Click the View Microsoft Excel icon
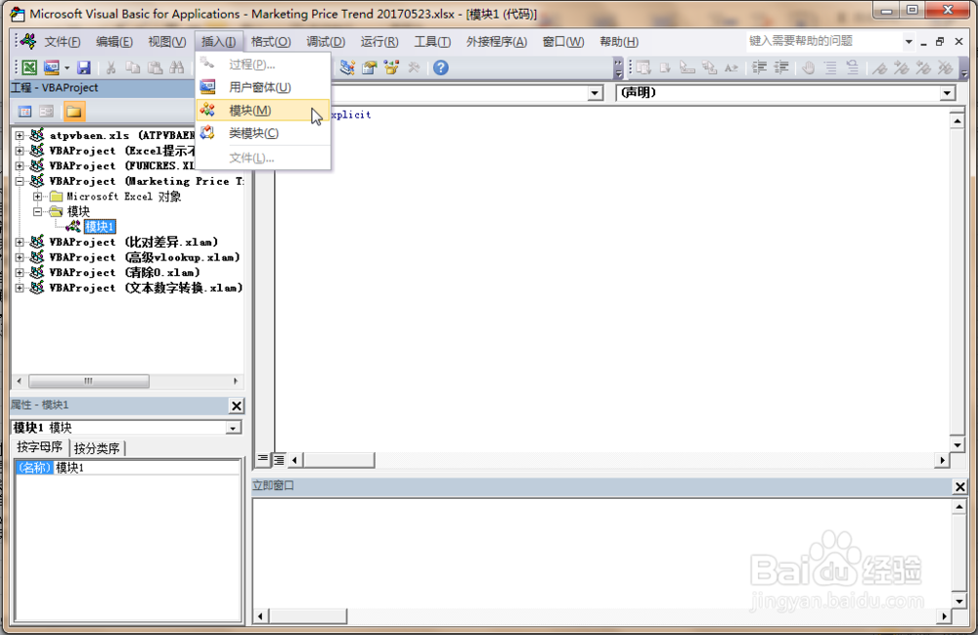Screen dimensions: 978x635 [x=29, y=68]
